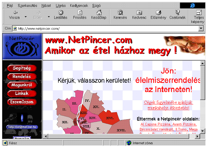Open the Szerkesztés menu

[x=28, y=6]
